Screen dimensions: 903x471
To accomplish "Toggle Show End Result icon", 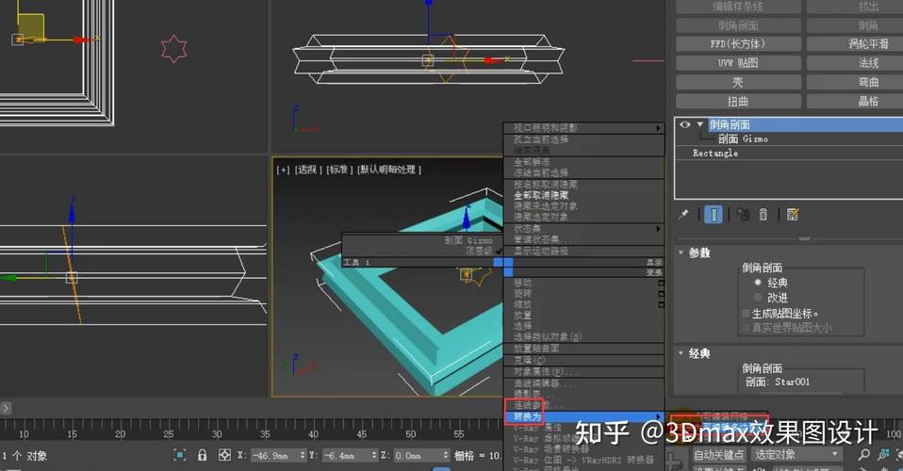I will tap(714, 214).
